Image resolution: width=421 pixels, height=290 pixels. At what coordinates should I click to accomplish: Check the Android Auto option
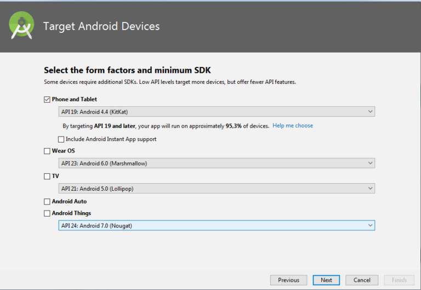[x=47, y=201]
